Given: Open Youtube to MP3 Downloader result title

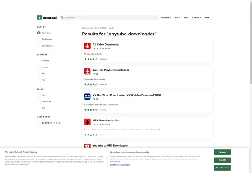Looking at the screenshot, I should click(x=110, y=145).
